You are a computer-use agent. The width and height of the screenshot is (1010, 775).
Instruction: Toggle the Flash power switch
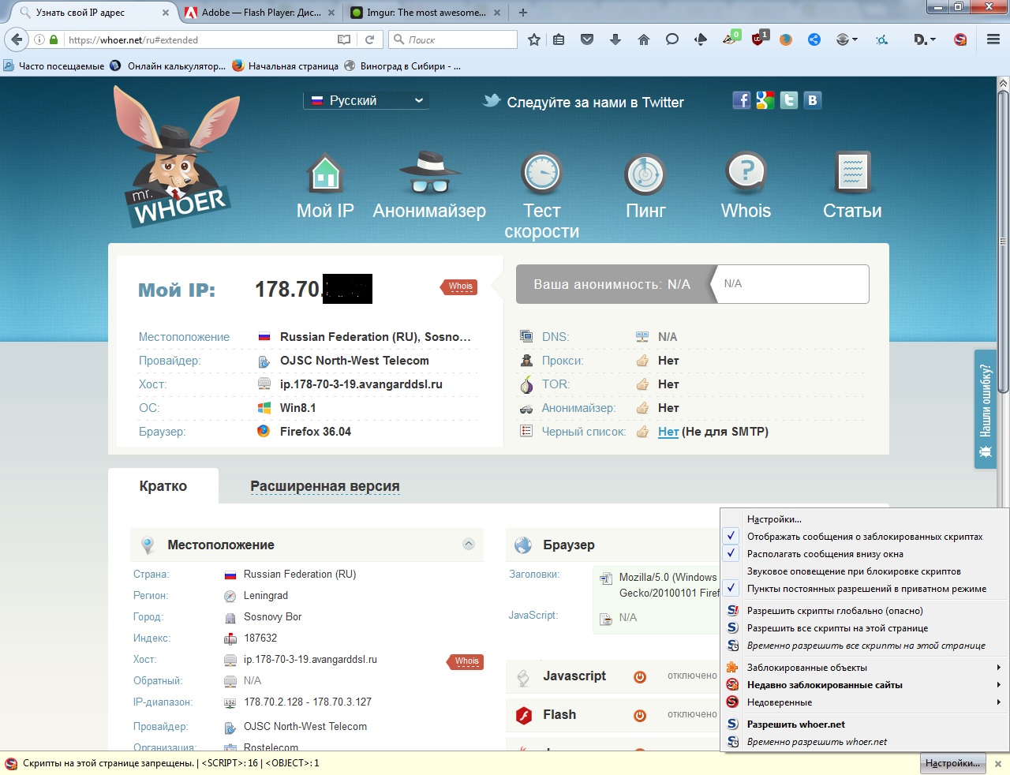640,715
